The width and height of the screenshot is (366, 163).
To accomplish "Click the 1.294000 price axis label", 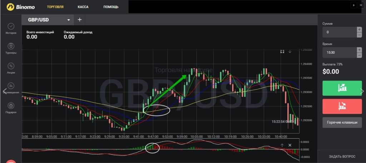I will 306,64.
